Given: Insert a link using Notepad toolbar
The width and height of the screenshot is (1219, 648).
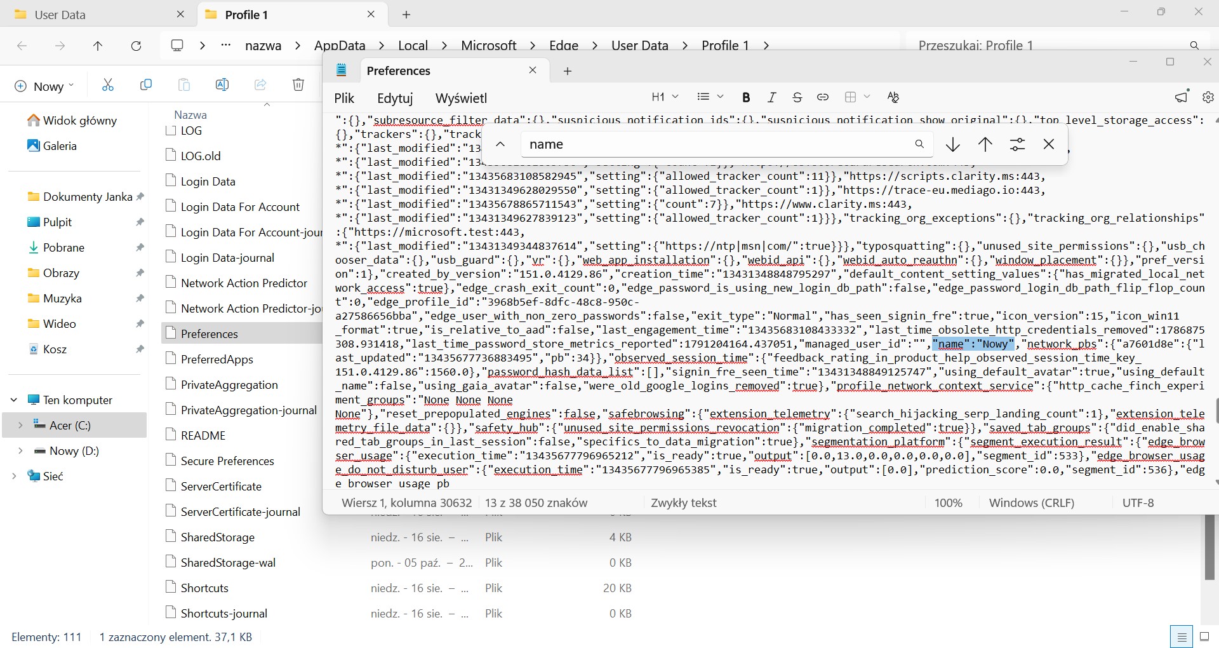Looking at the screenshot, I should 822,97.
